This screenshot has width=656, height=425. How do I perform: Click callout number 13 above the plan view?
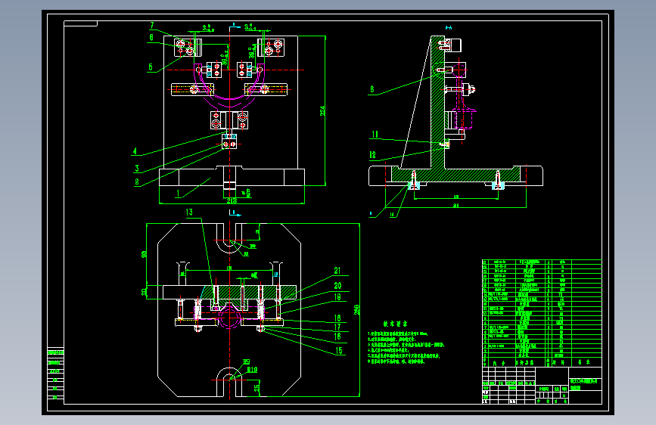pos(189,212)
